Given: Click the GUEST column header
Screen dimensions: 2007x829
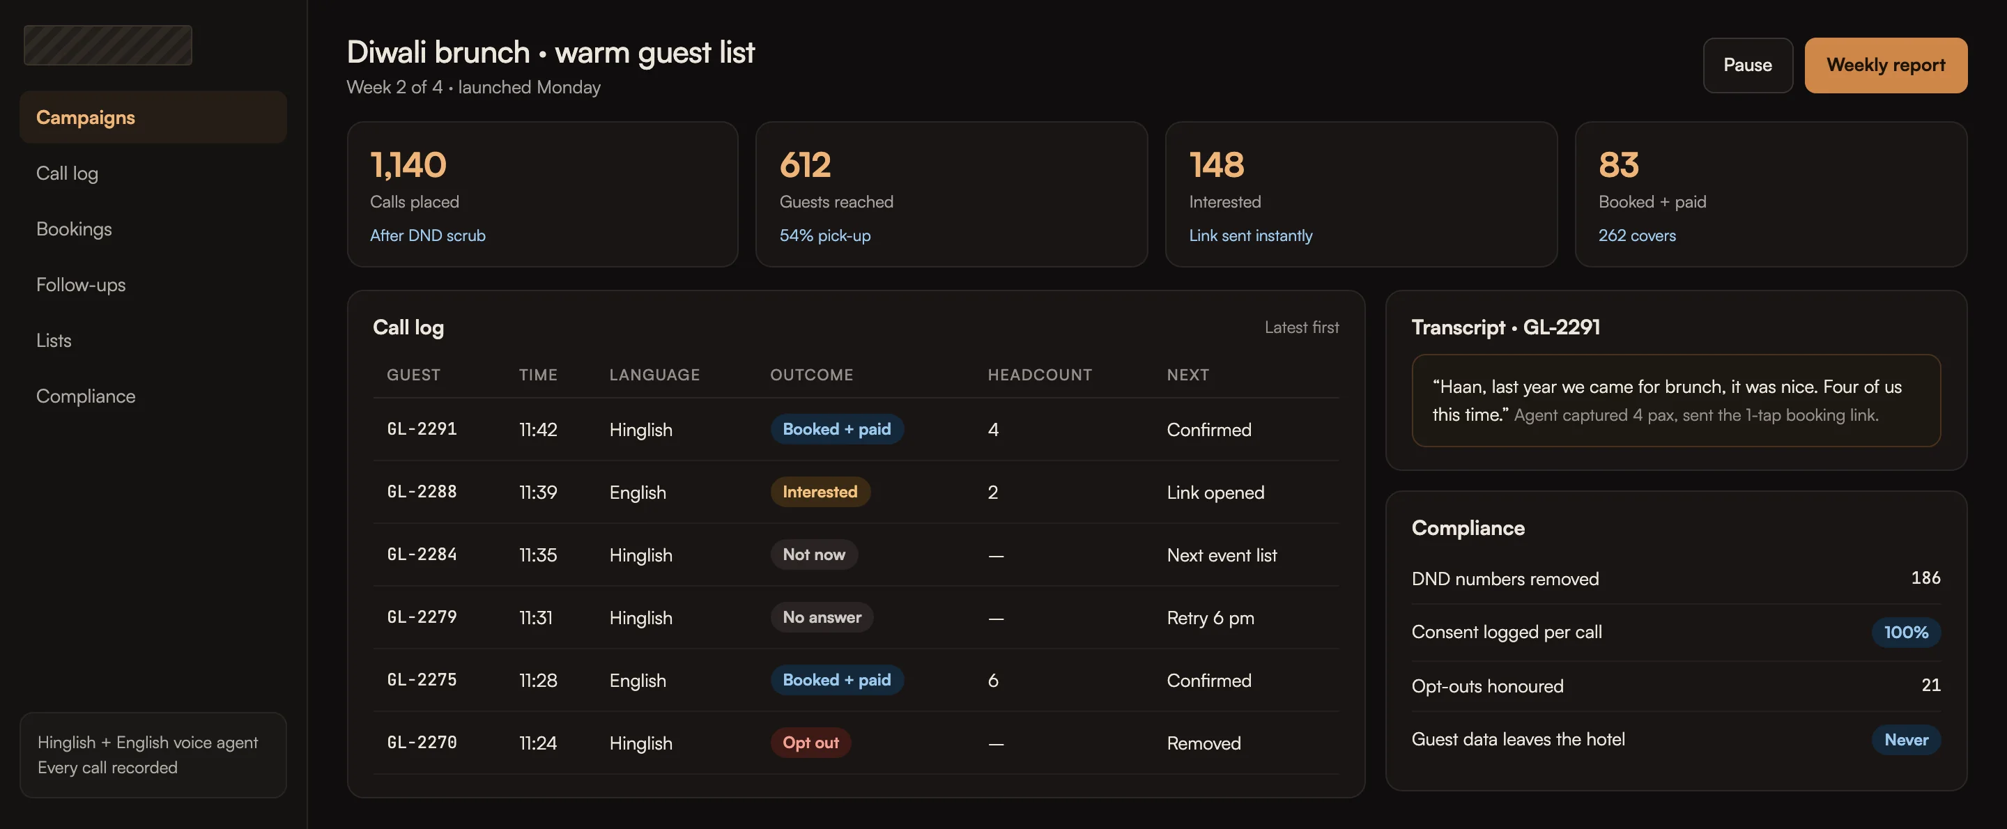Looking at the screenshot, I should (x=413, y=375).
